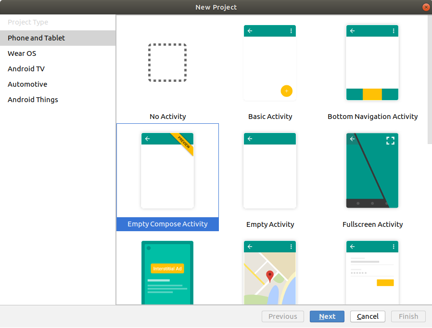Image resolution: width=432 pixels, height=328 pixels.
Task: Select the Interstitial Ad activity template
Action: coord(167,273)
